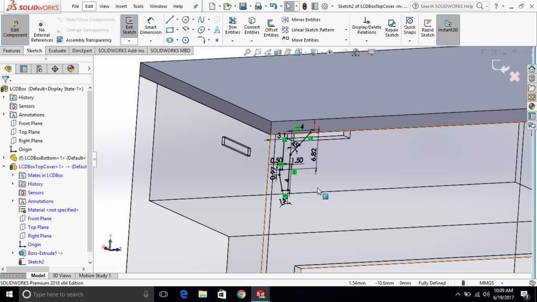
Task: Select the LCDBox Front Plane
Action: pyautogui.click(x=30, y=123)
